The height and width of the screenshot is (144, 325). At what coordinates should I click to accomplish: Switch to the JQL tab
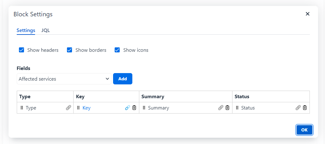[45, 30]
